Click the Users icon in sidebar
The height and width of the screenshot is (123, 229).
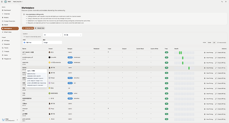point(3,55)
